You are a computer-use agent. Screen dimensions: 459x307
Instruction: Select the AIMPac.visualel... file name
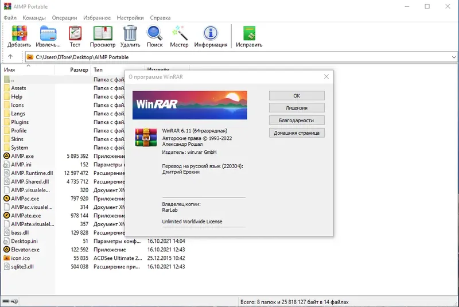[32, 207]
